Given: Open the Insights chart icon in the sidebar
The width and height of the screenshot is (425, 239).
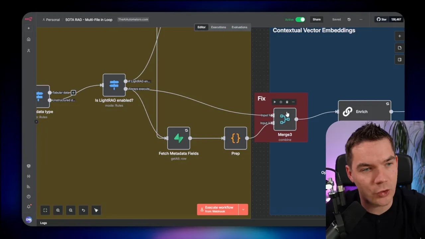Looking at the screenshot, I should click(x=29, y=187).
